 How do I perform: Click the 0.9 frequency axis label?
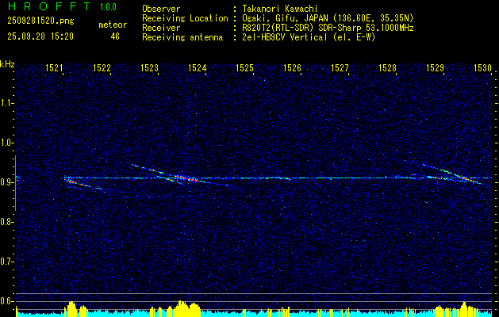pos(7,182)
